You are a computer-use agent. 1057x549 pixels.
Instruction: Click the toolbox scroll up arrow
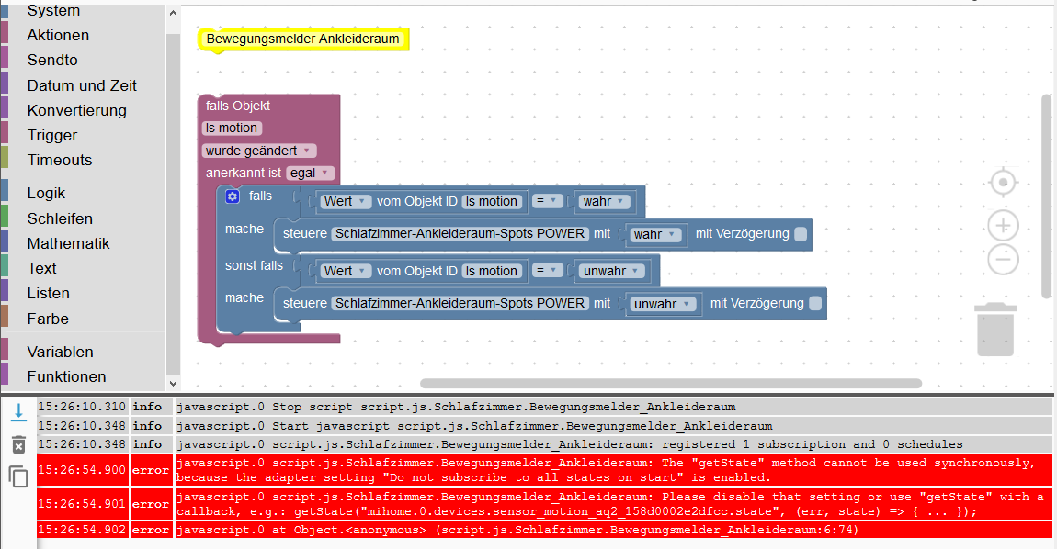pyautogui.click(x=173, y=13)
